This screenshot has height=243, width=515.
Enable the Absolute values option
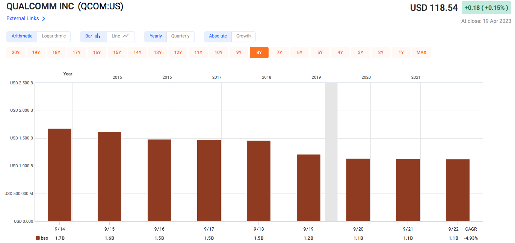click(217, 36)
